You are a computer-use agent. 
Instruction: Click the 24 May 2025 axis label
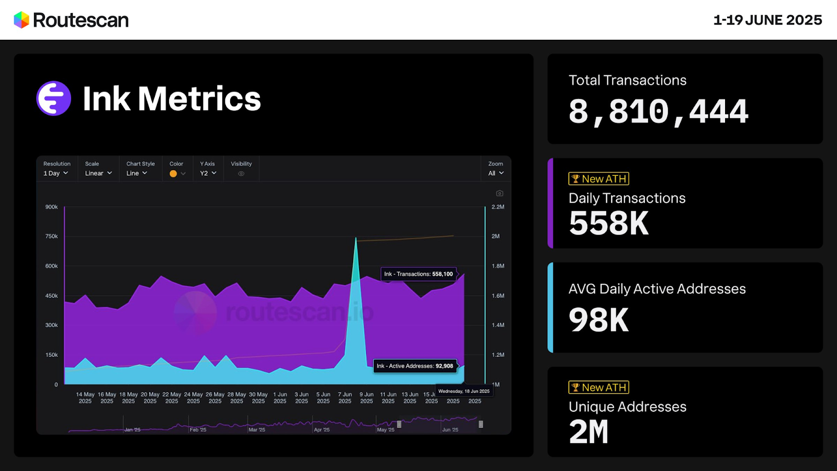tap(194, 398)
